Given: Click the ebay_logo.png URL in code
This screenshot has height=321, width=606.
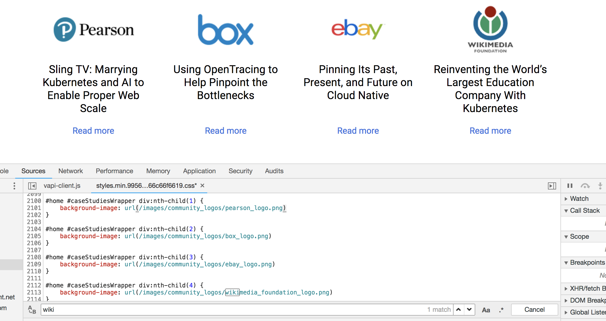Looking at the screenshot, I should pos(205,264).
